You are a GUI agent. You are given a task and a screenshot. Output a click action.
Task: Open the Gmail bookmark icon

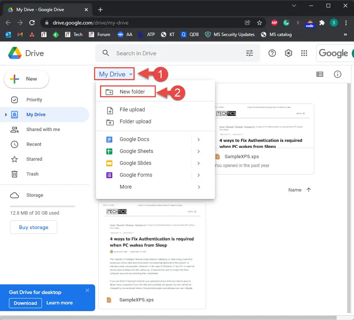pyautogui.click(x=20, y=35)
